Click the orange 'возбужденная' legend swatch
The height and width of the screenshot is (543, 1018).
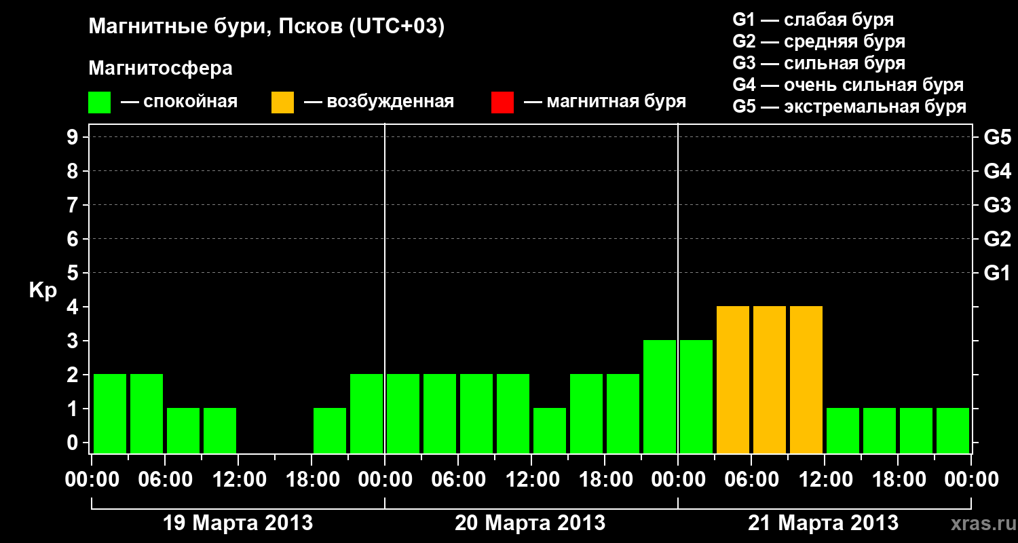pos(282,102)
